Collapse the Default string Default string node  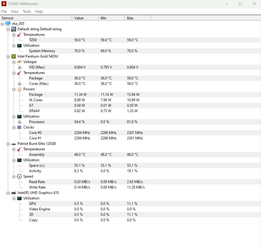tap(8, 30)
